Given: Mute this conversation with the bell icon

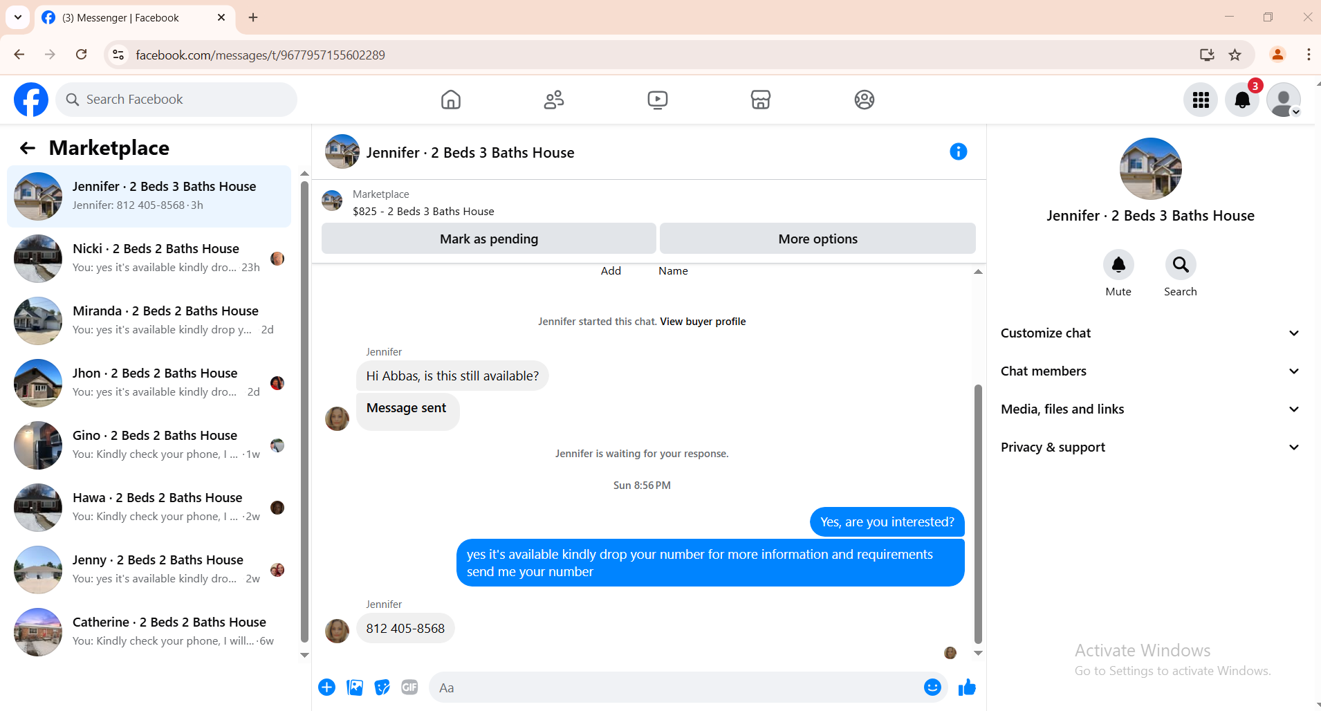Looking at the screenshot, I should click(x=1118, y=265).
